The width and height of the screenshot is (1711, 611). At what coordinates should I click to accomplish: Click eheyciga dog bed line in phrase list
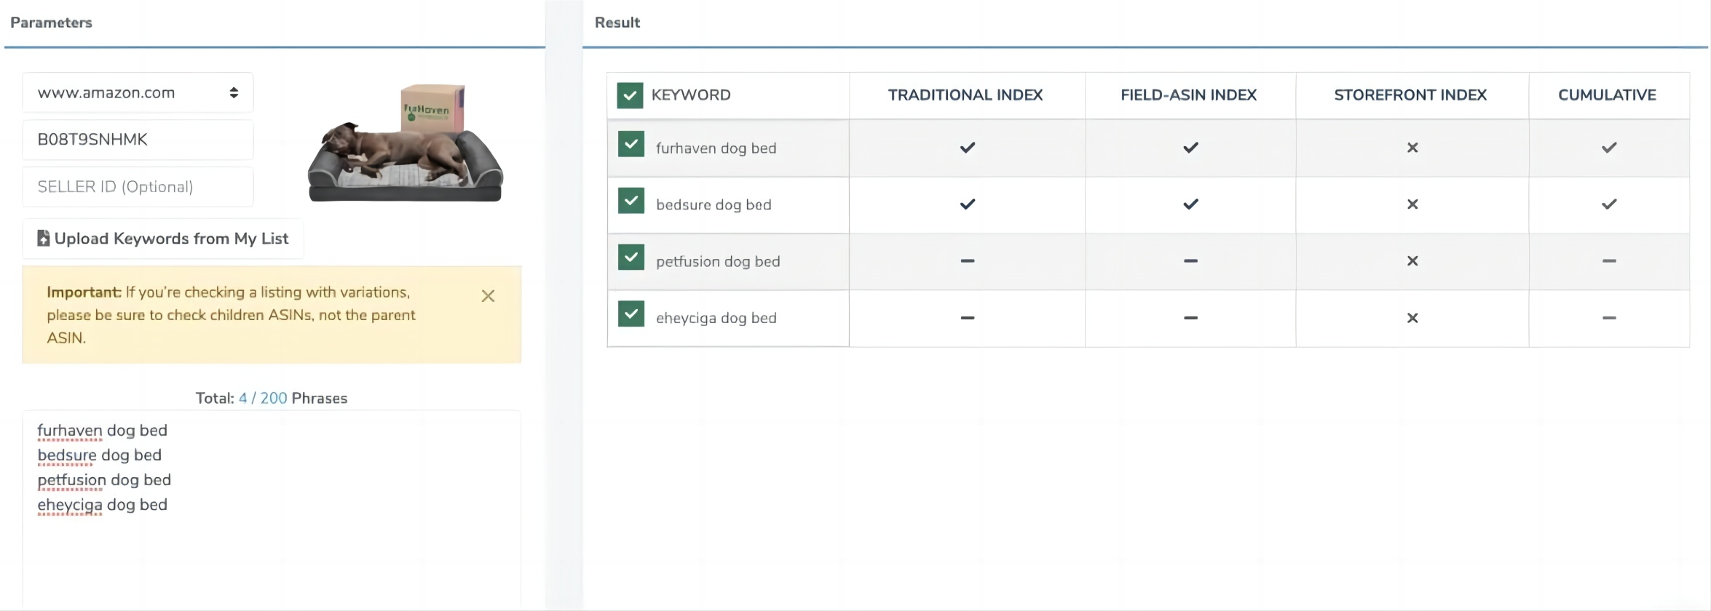(x=102, y=505)
